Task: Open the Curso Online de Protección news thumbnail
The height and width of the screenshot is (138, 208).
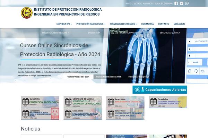Action: pyautogui.click(x=127, y=136)
